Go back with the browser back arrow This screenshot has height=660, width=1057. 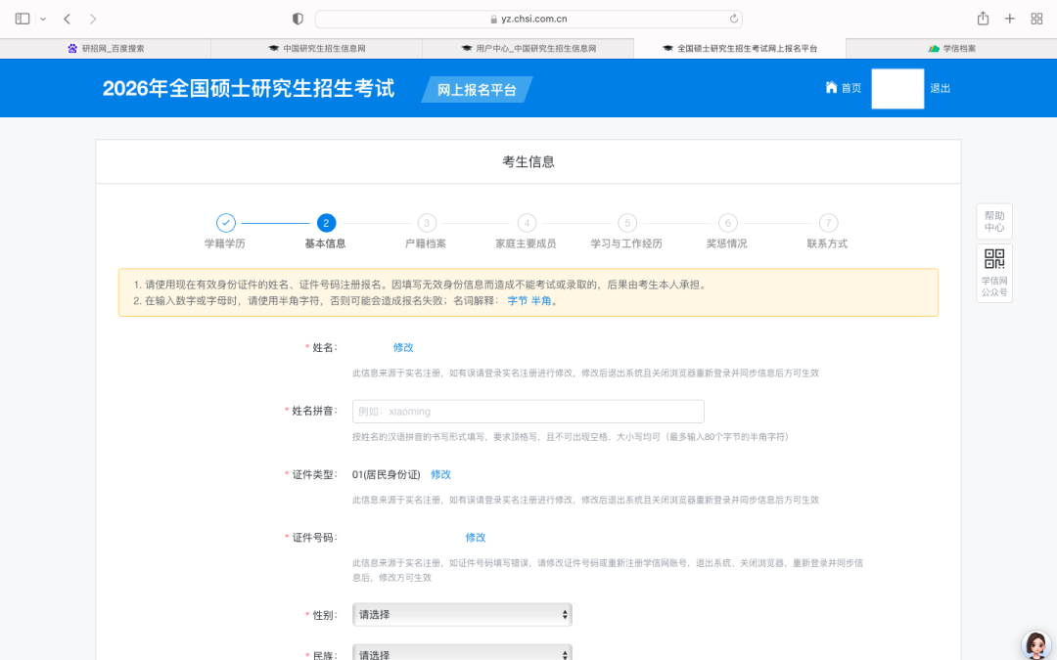[x=67, y=19]
